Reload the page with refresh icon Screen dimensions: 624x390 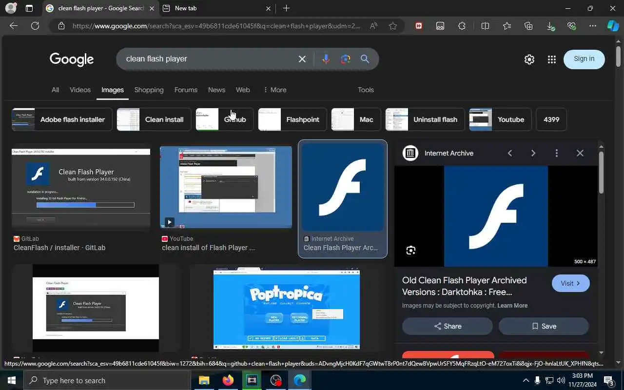(35, 26)
